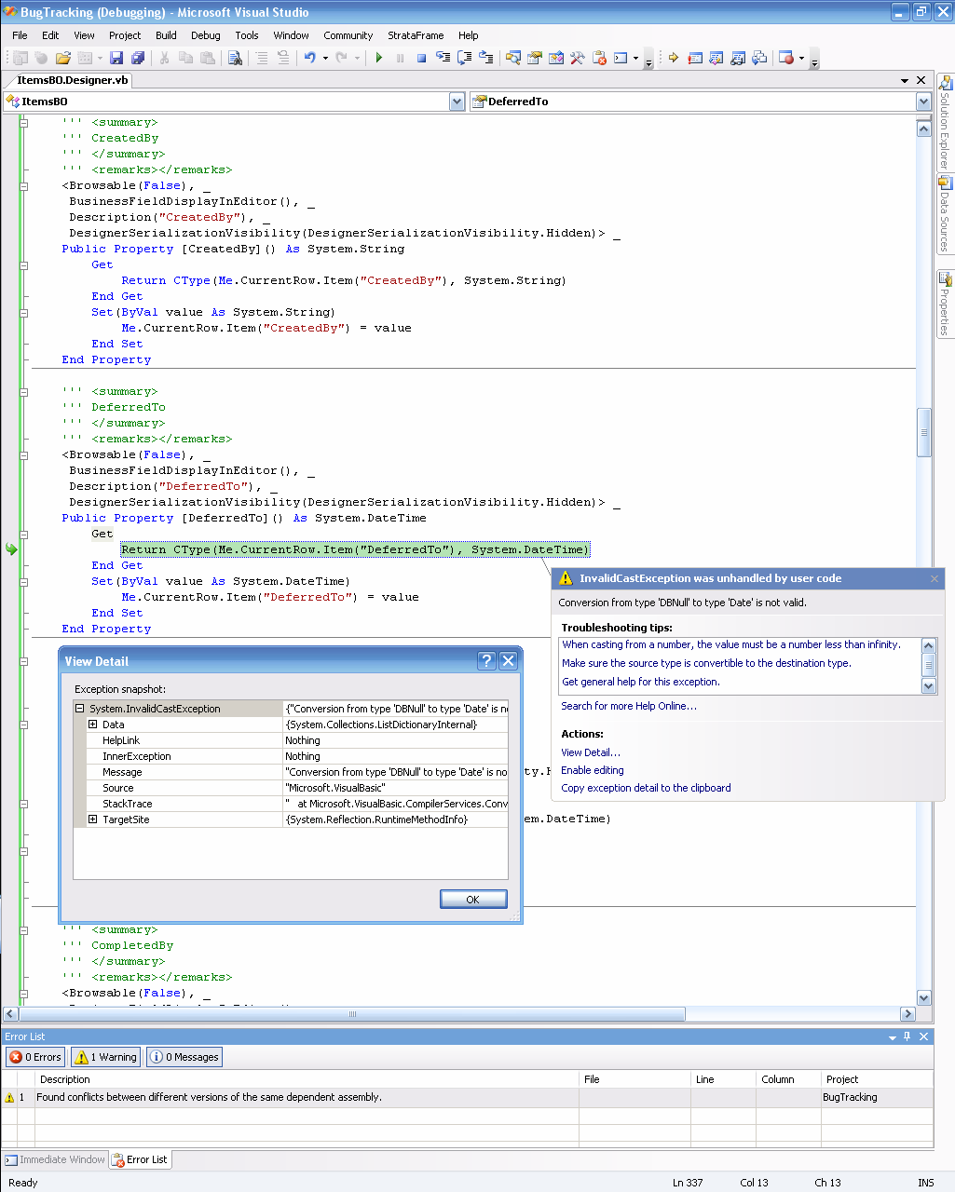Expand the TargetSite exception node
This screenshot has width=955, height=1192.
tap(92, 819)
